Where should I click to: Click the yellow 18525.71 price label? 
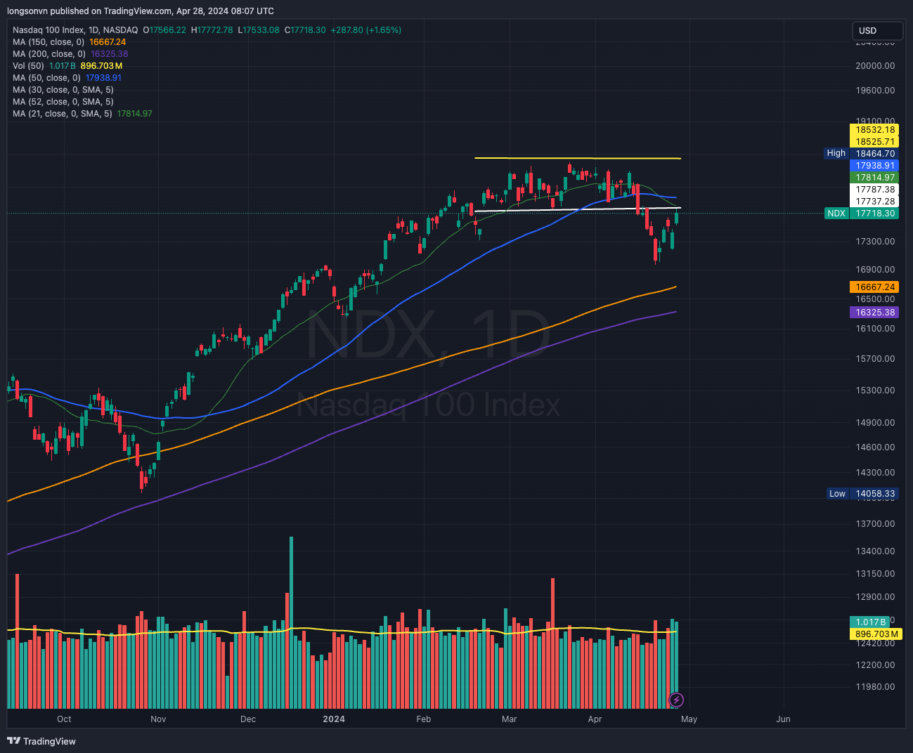(875, 142)
